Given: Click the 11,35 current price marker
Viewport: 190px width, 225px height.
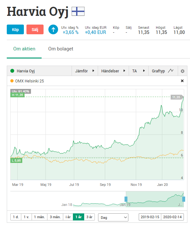Looking at the screenshot, I should point(177,97).
